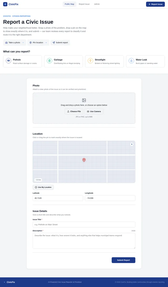Screen dimensions: 168x287
Task: Click the CivicFix logo icon in header
Action: pyautogui.click(x=5, y=4)
